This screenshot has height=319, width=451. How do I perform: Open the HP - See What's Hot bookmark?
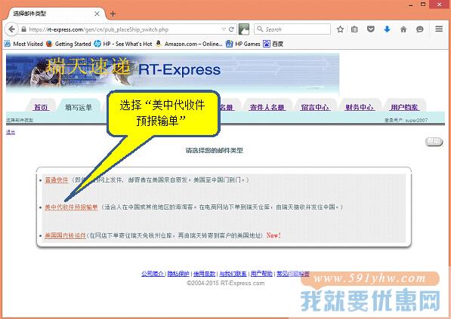123,44
